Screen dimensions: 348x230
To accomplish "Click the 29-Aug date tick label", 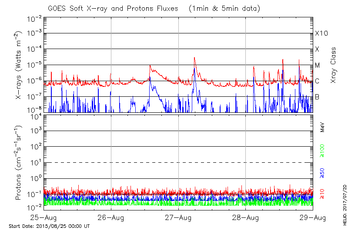I will (312, 218).
